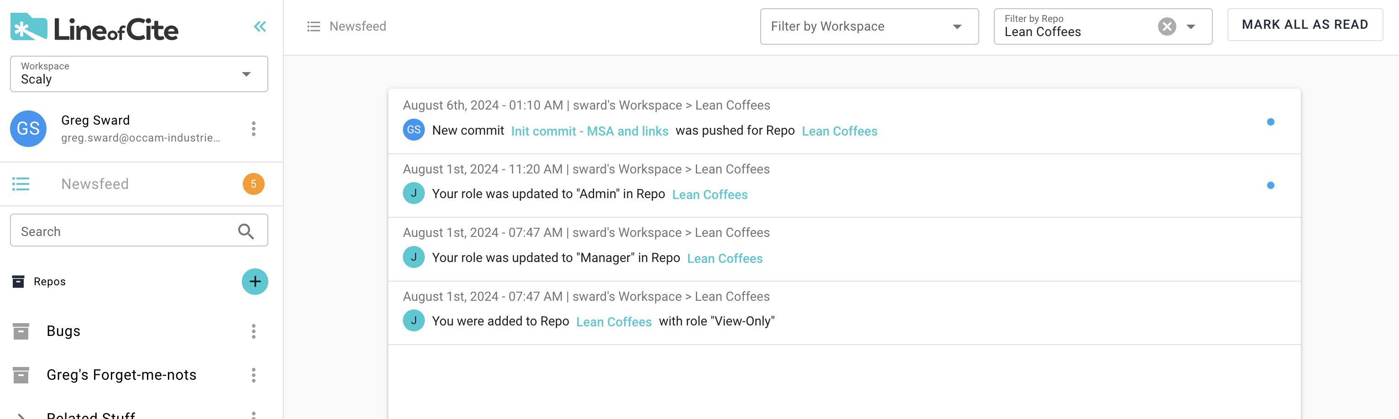1399x419 pixels.
Task: Click the LineofCite logo
Action: tap(94, 28)
